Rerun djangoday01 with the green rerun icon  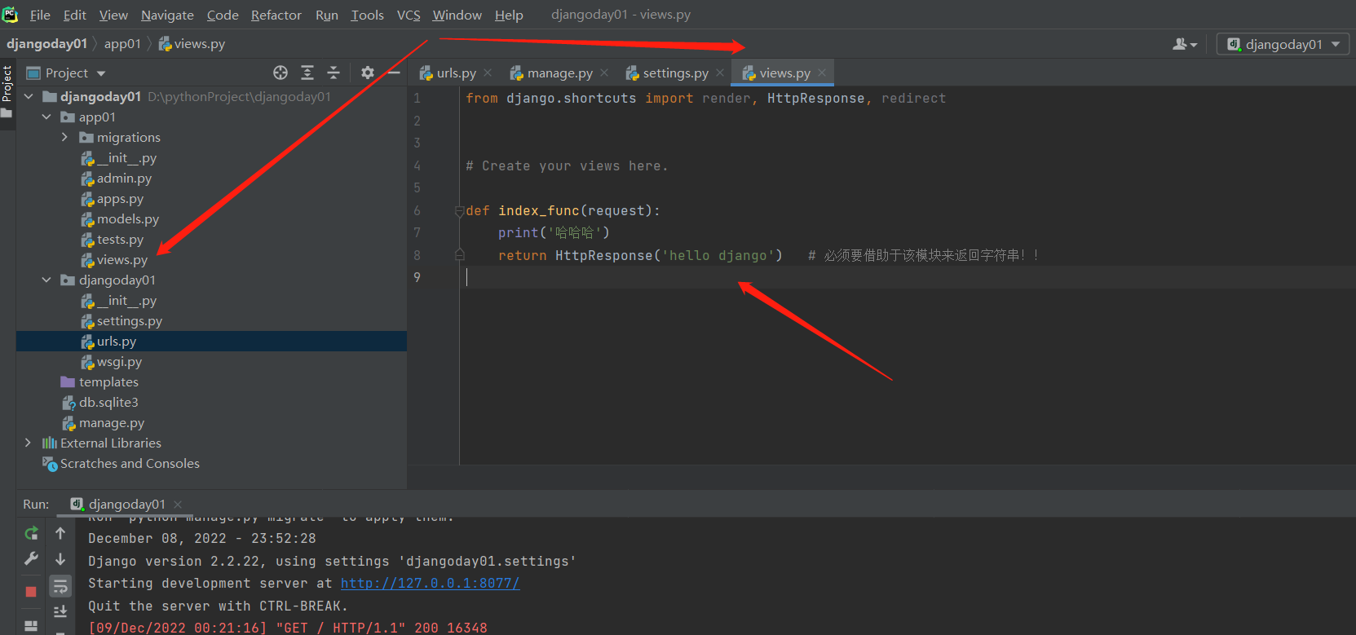32,533
